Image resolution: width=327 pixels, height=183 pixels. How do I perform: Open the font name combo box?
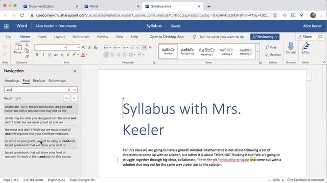51,47
